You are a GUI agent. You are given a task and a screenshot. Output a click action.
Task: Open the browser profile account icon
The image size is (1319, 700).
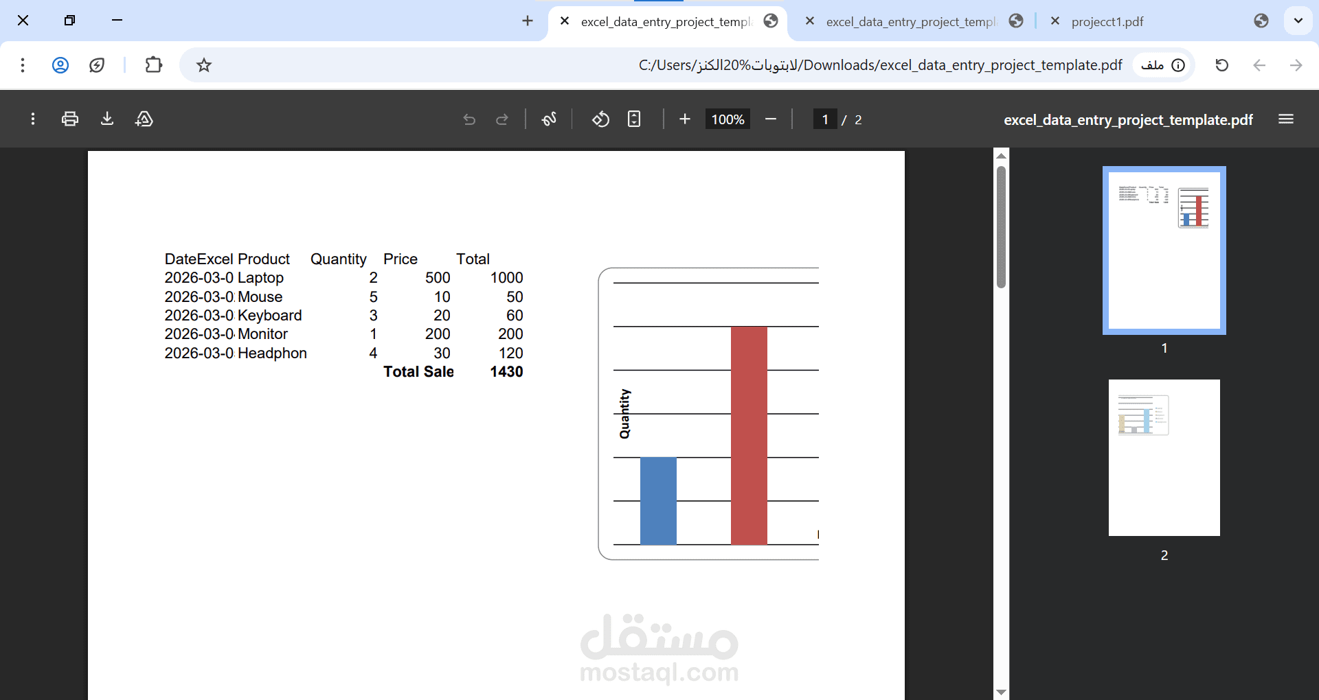click(60, 65)
